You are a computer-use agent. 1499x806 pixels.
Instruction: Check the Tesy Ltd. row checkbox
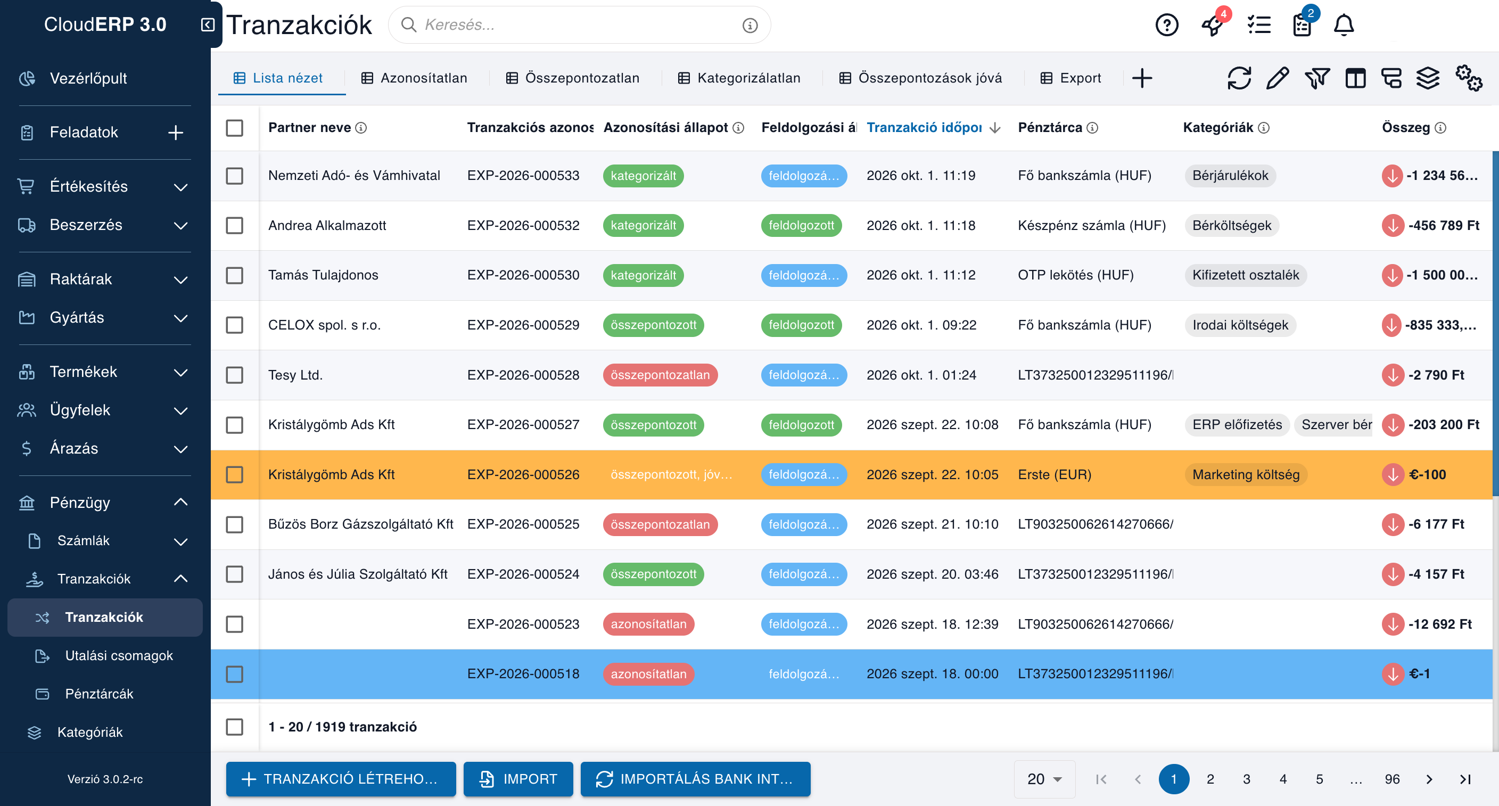point(235,375)
